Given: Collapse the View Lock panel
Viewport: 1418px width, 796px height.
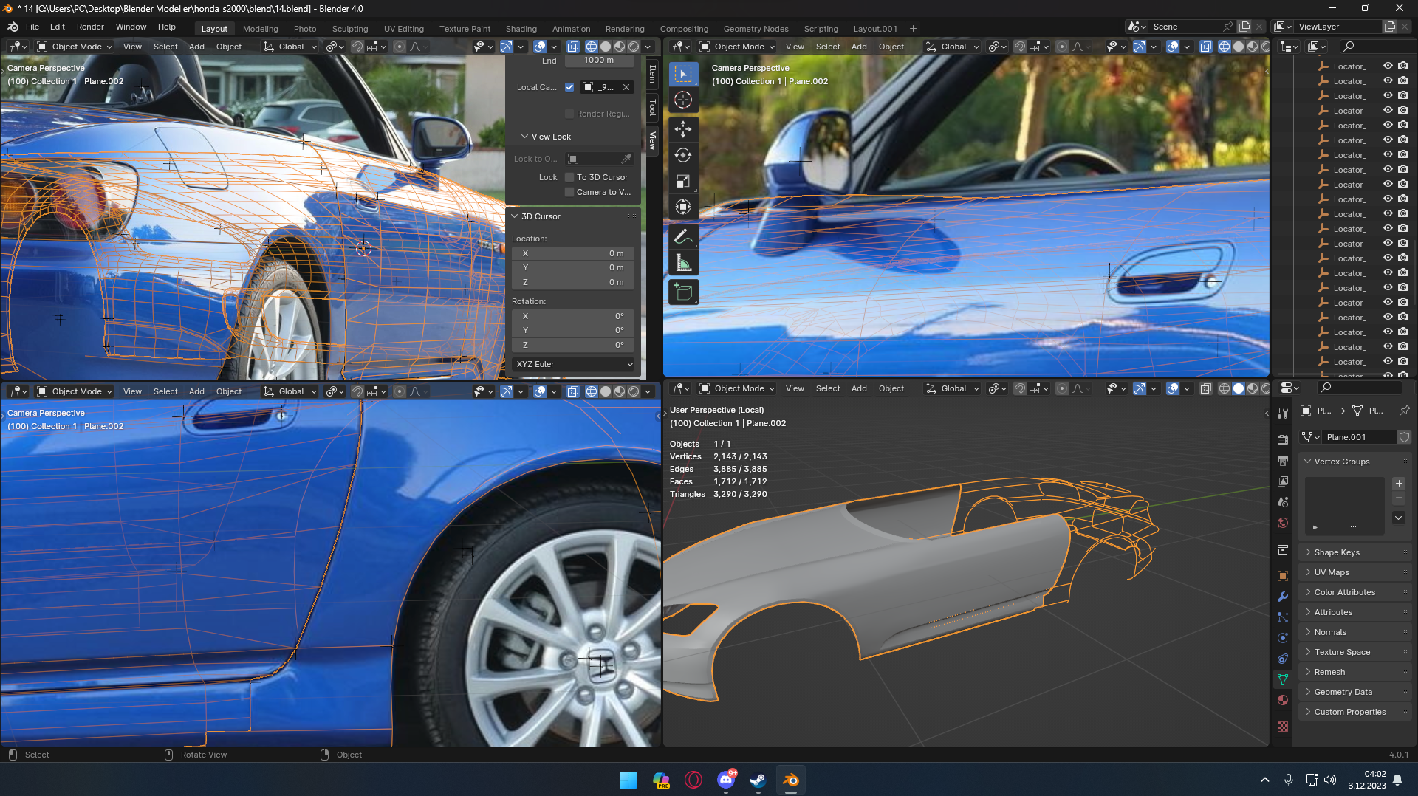Looking at the screenshot, I should 551,137.
